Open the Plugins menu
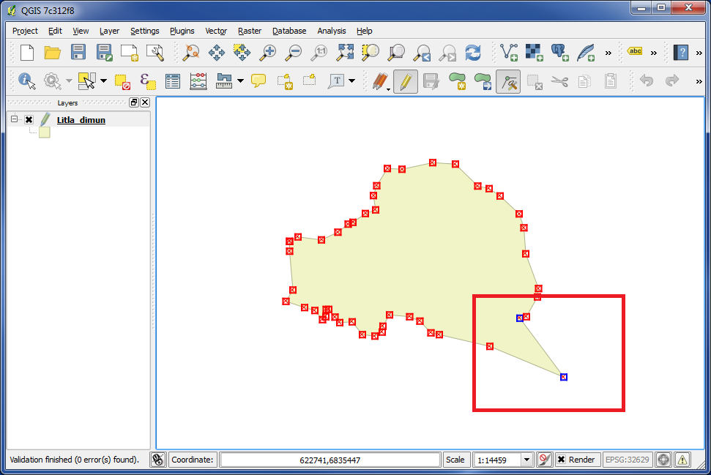Image resolution: width=711 pixels, height=475 pixels. click(182, 31)
